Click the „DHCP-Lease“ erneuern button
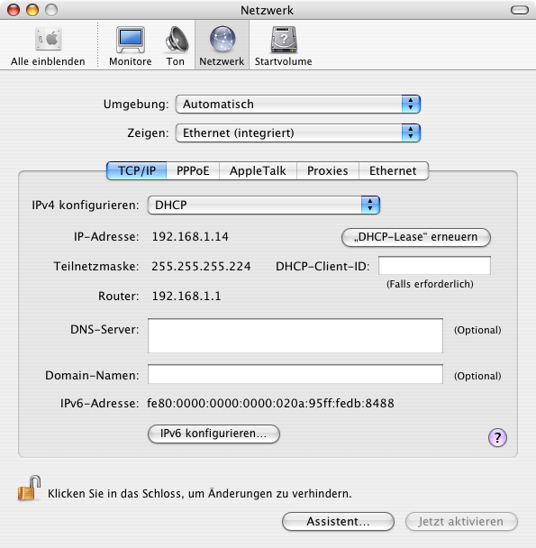The height and width of the screenshot is (548, 536). click(416, 237)
